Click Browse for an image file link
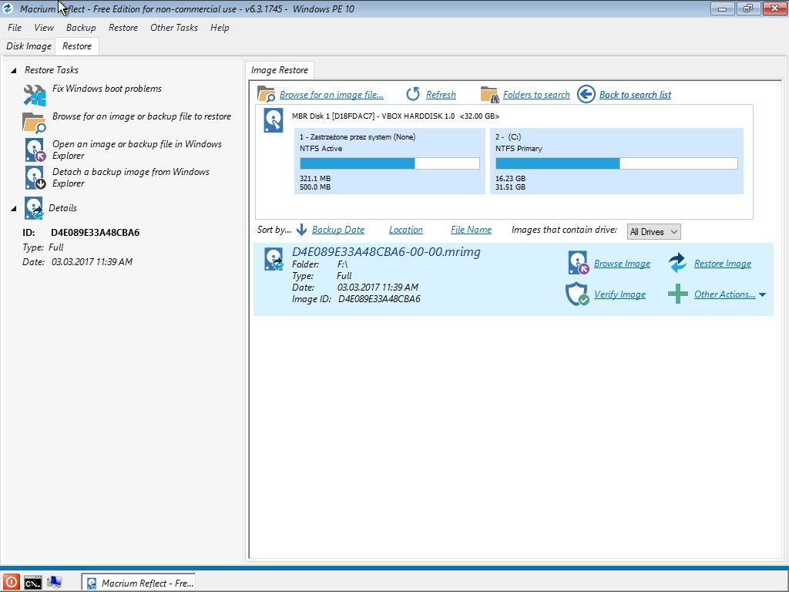The height and width of the screenshot is (592, 789). click(x=331, y=95)
